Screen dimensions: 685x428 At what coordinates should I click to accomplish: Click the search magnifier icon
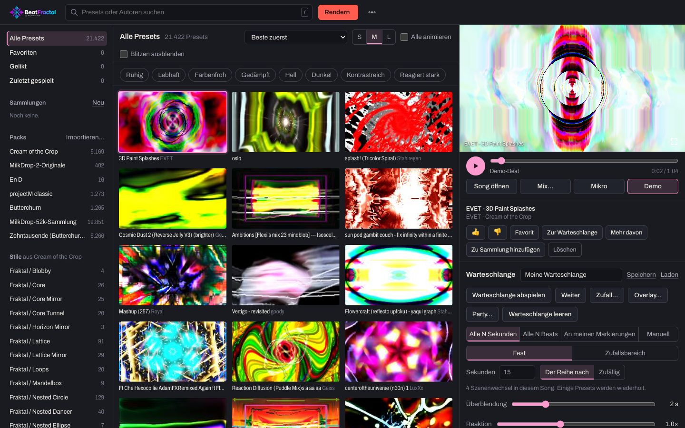coord(74,12)
